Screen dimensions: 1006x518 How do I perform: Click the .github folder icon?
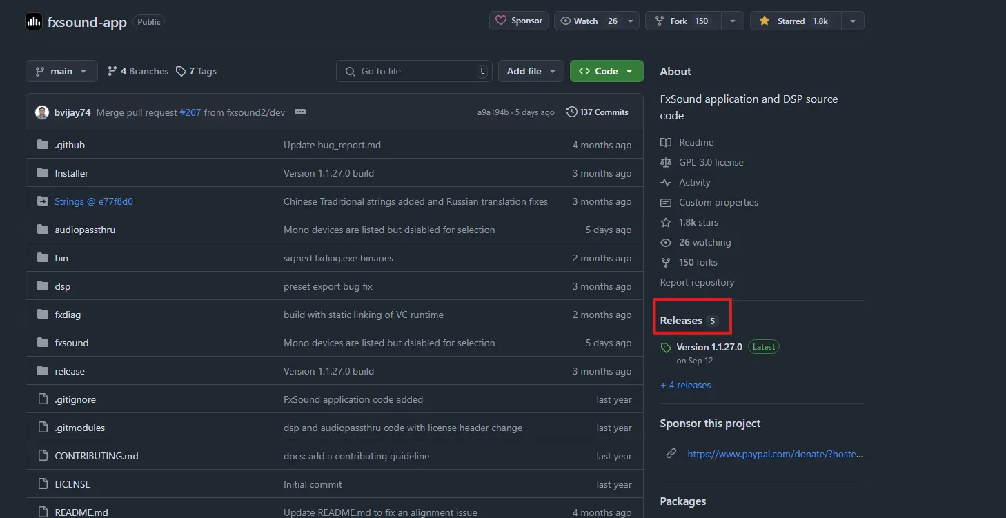click(42, 145)
